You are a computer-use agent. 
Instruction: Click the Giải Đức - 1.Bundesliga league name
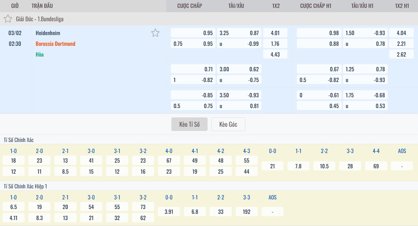(x=40, y=19)
